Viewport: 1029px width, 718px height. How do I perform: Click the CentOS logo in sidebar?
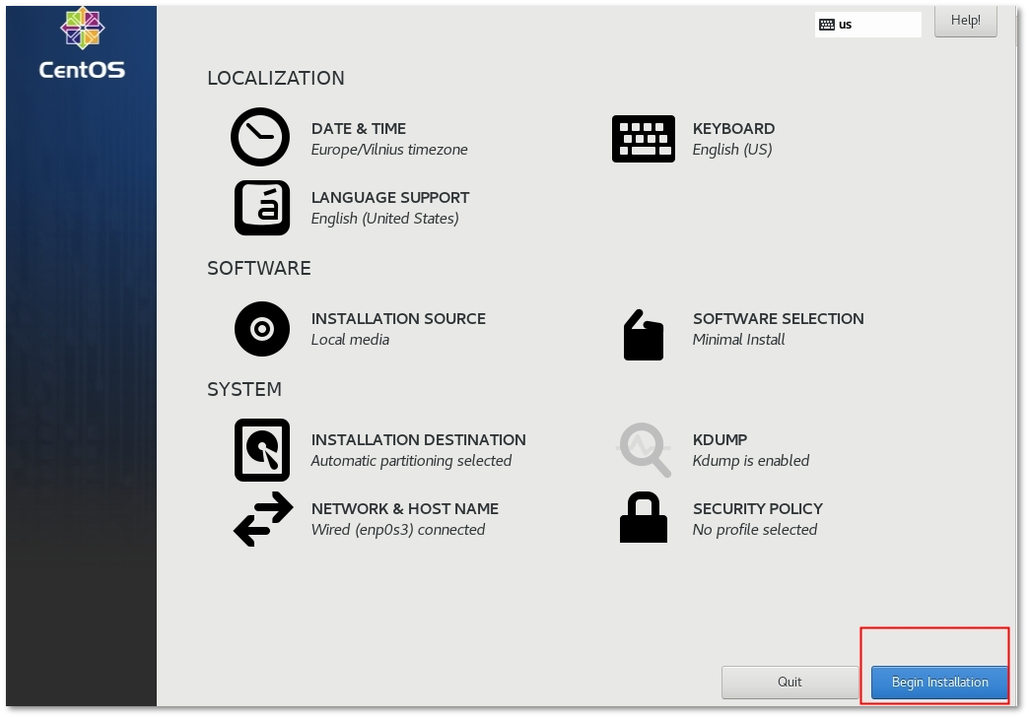82,43
